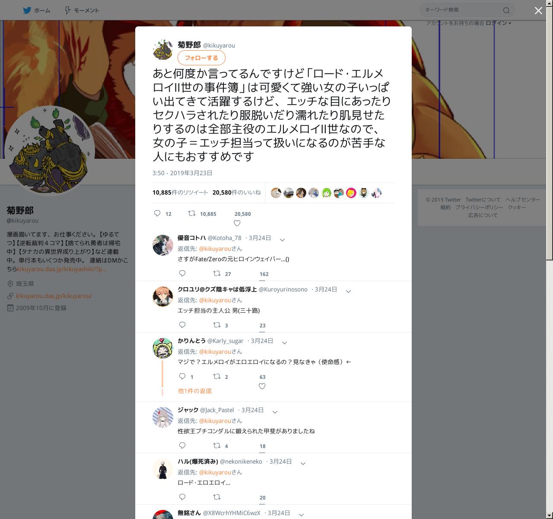Like かりんとう's reply with heart icon
The width and height of the screenshot is (553, 519).
[x=262, y=386]
